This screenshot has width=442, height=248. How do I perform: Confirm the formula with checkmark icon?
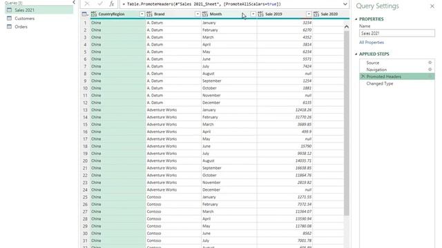coord(99,4)
